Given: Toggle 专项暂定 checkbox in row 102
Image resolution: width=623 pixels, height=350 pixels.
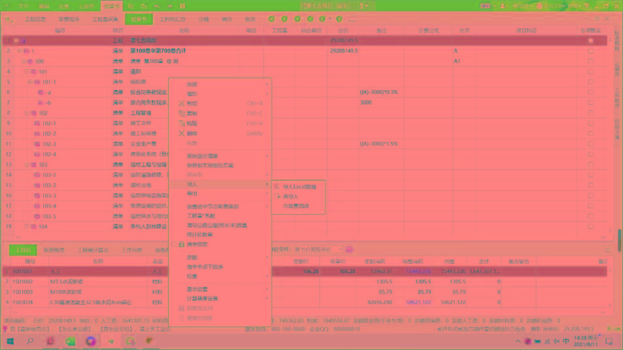Looking at the screenshot, I should pos(591,113).
